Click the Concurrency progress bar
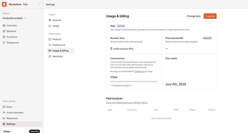 pyautogui.click(x=134, y=81)
